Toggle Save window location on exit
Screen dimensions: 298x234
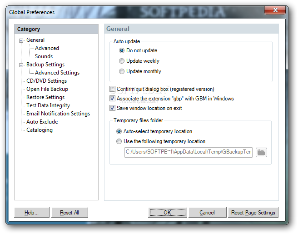pos(112,108)
